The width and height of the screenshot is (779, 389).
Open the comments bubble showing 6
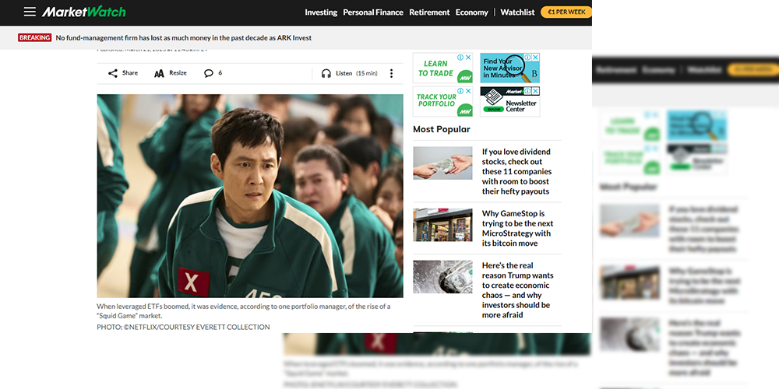pyautogui.click(x=209, y=73)
